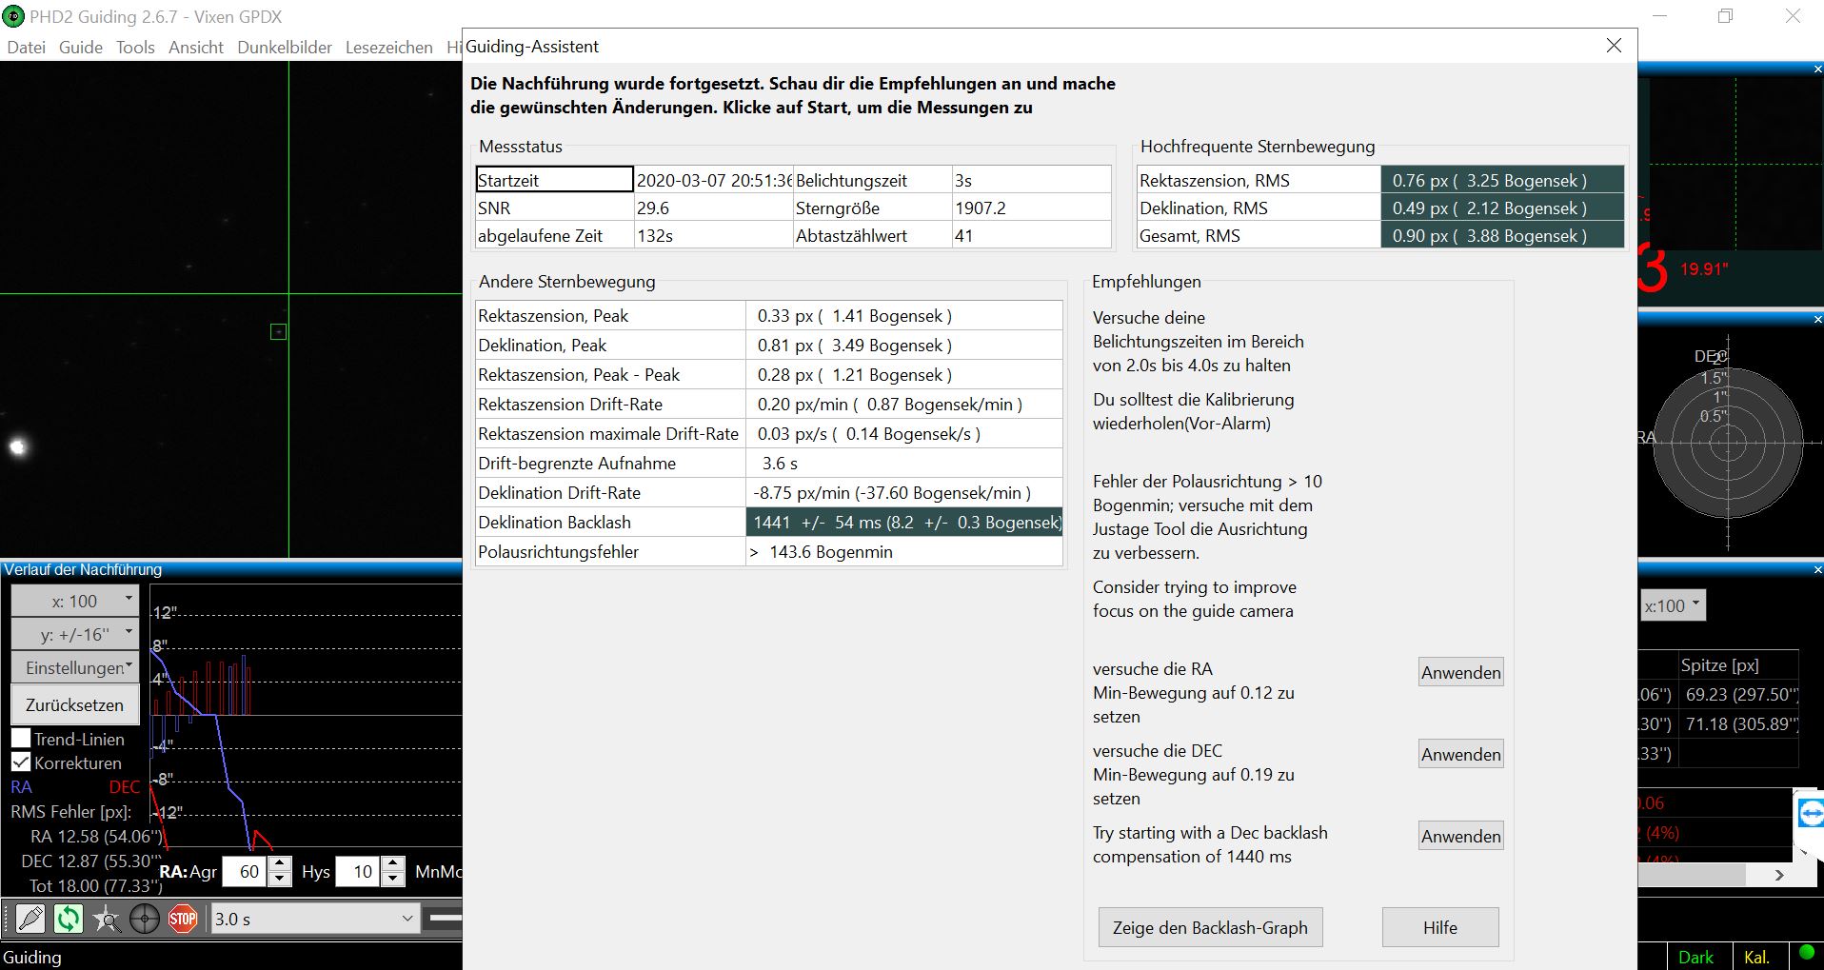Close the target bullseye panel
This screenshot has width=1824, height=970.
pos(1817,319)
